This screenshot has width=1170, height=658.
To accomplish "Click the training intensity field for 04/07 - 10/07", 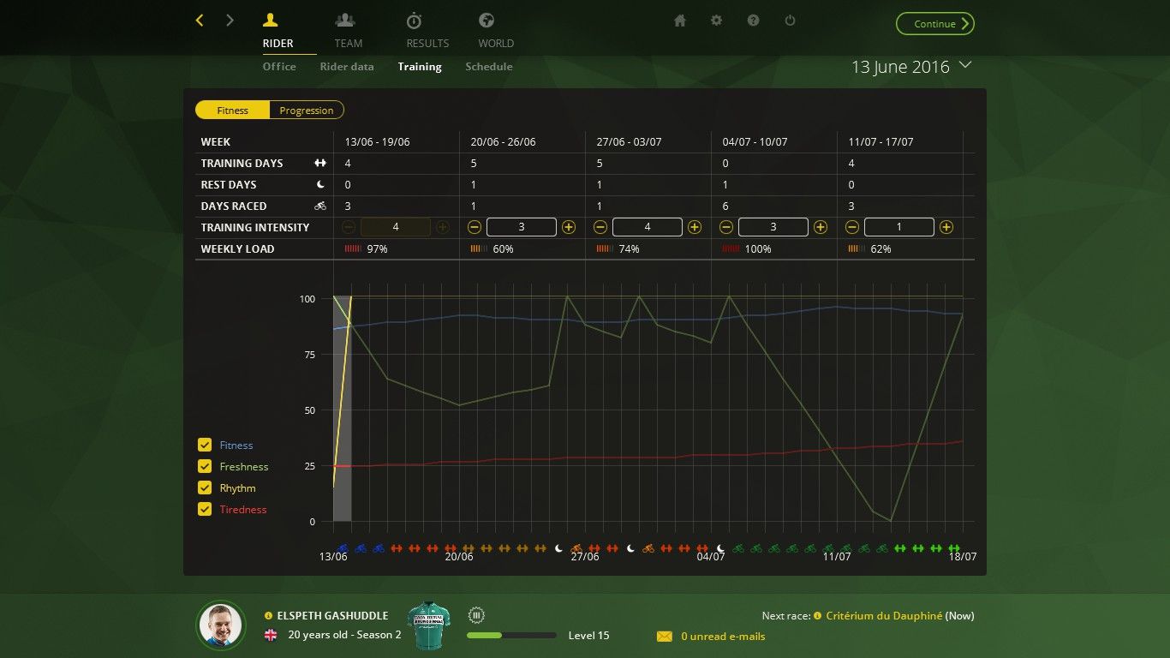I will click(x=773, y=227).
